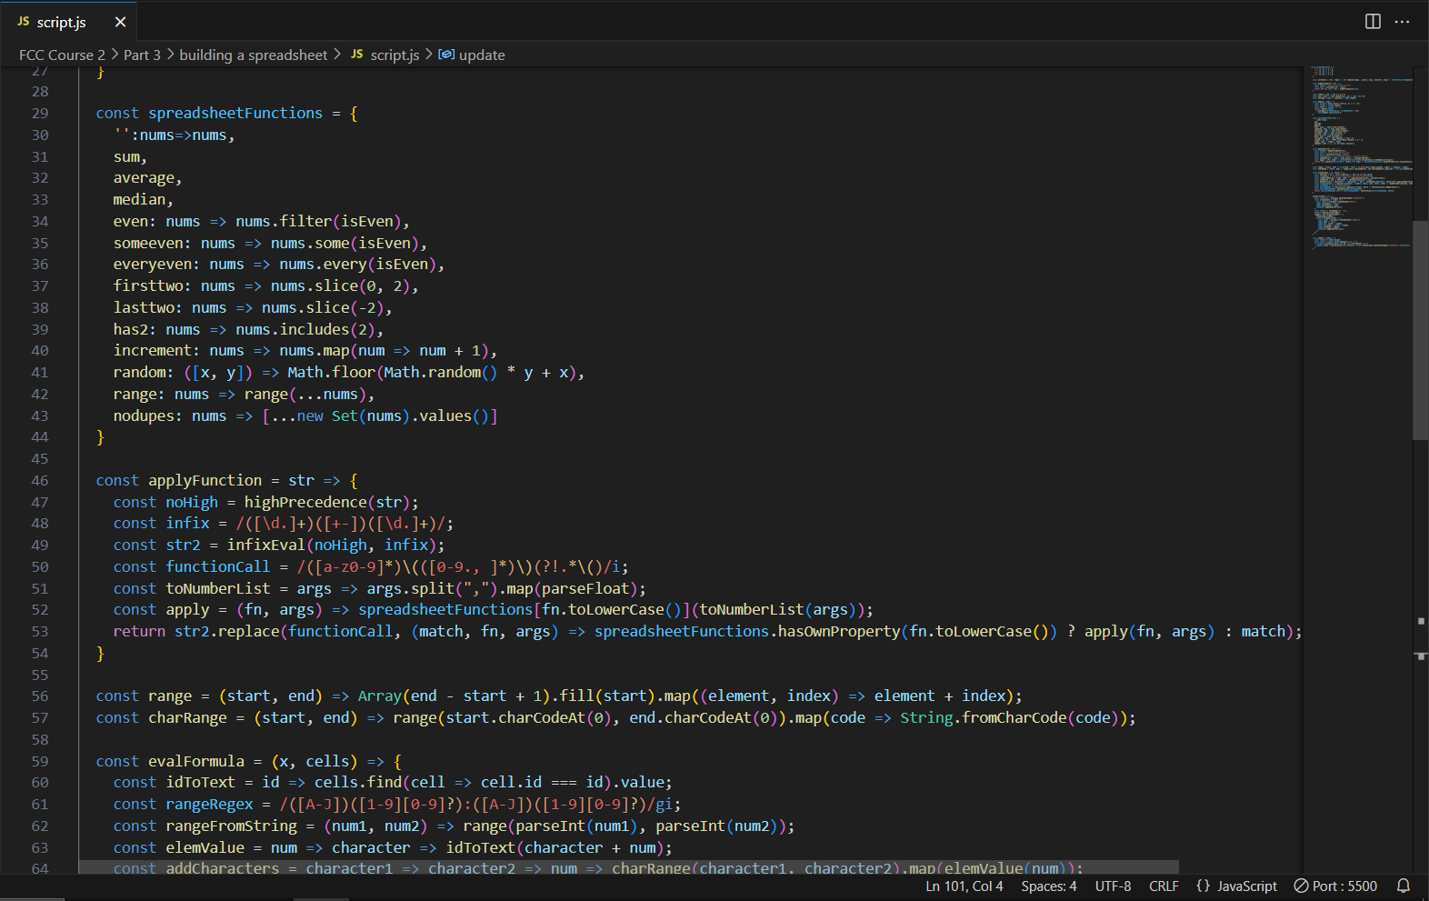Click the horizontal scrollbar at editor bottom

point(628,867)
